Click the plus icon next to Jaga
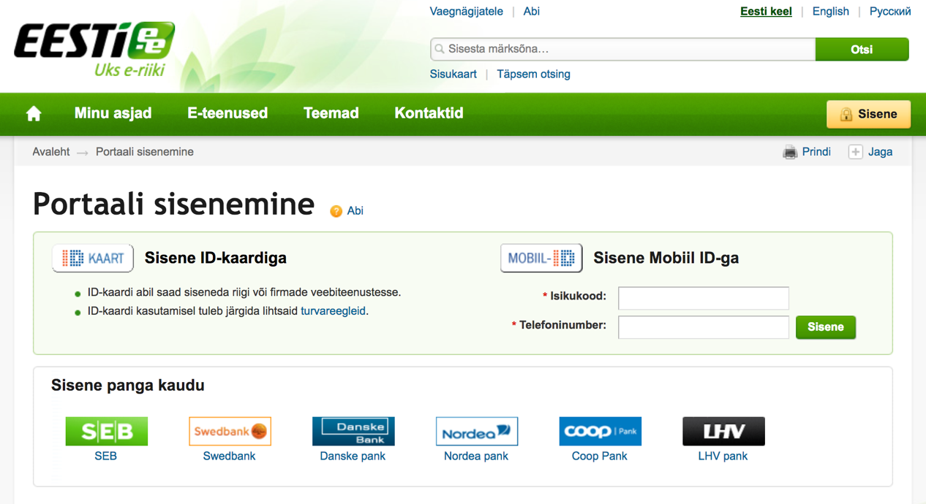Screen dimensions: 926x504 coord(855,152)
